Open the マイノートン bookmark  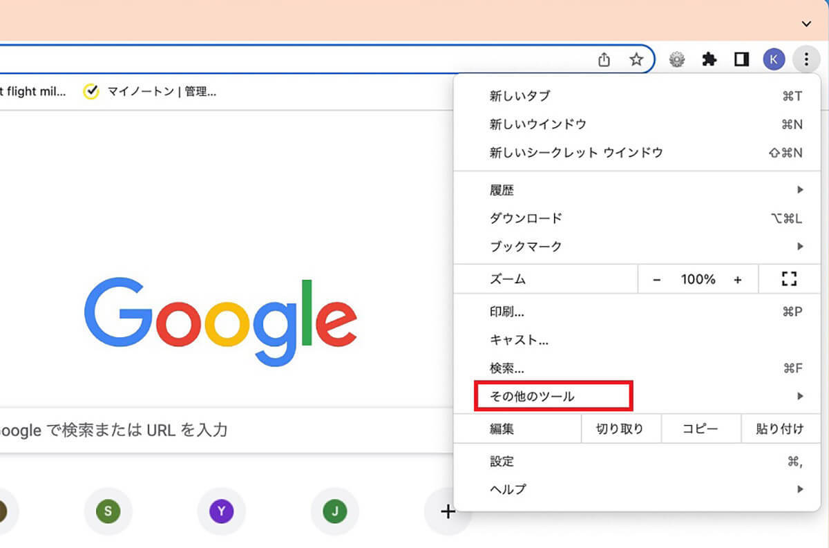pyautogui.click(x=149, y=91)
